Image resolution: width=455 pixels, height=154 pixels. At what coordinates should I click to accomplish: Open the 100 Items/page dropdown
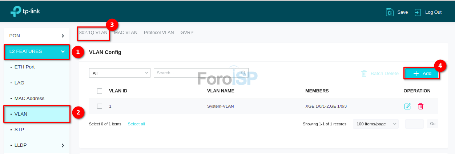coord(375,124)
